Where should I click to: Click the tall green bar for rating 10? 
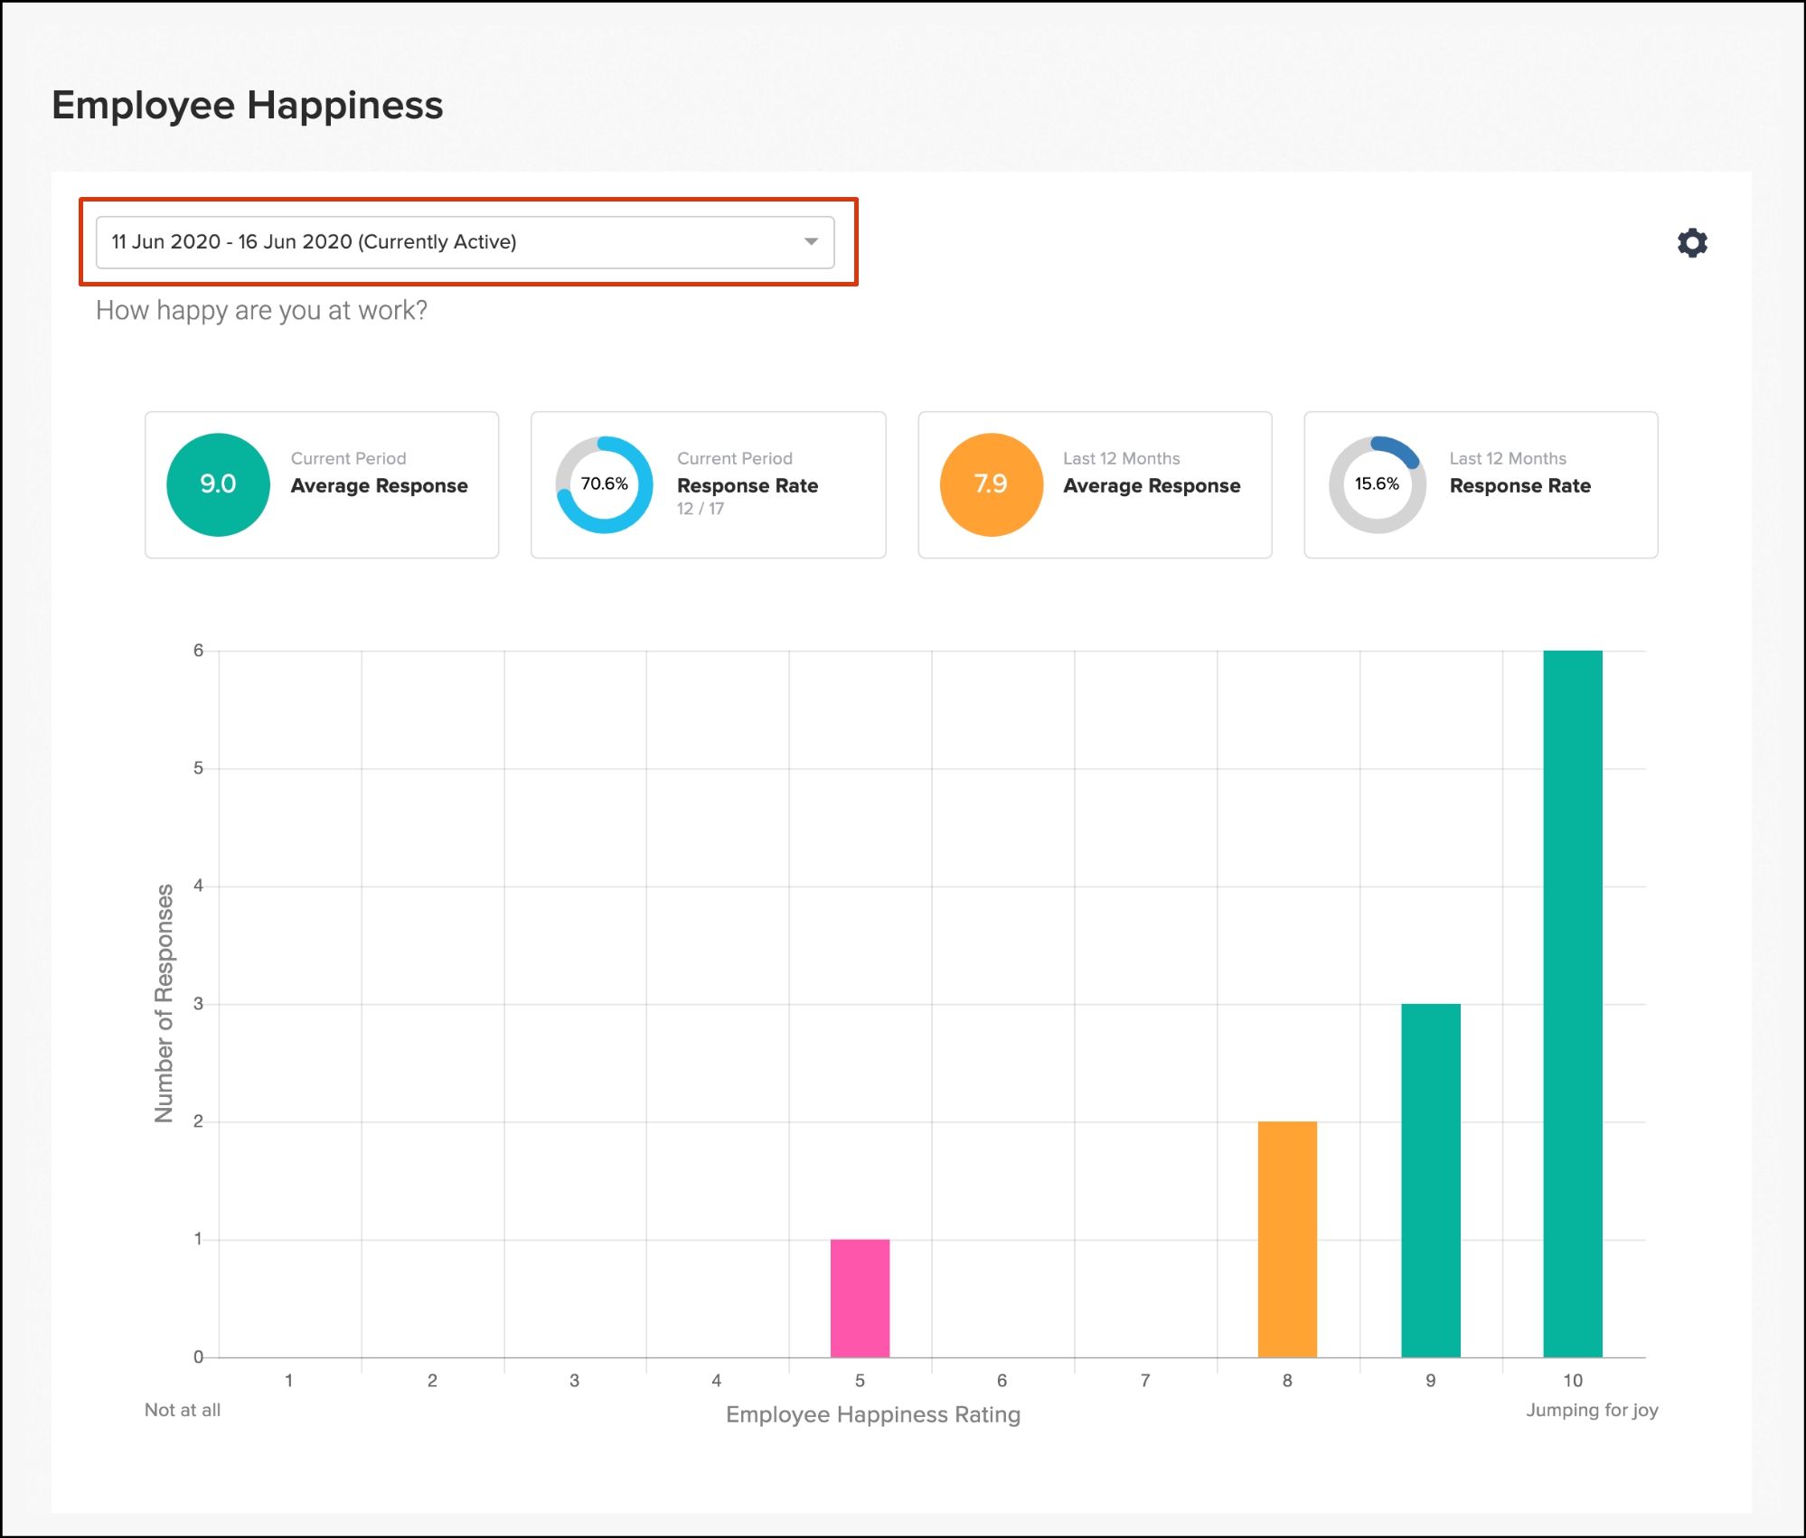pos(1573,1003)
